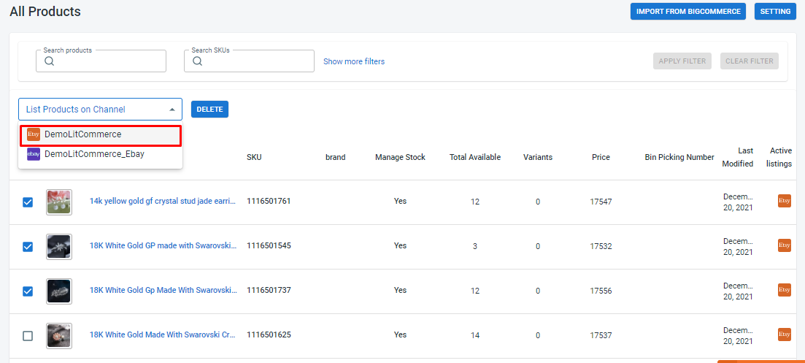805x363 pixels.
Task: Select checkbox for product SKU 1116501625
Action: 28,336
